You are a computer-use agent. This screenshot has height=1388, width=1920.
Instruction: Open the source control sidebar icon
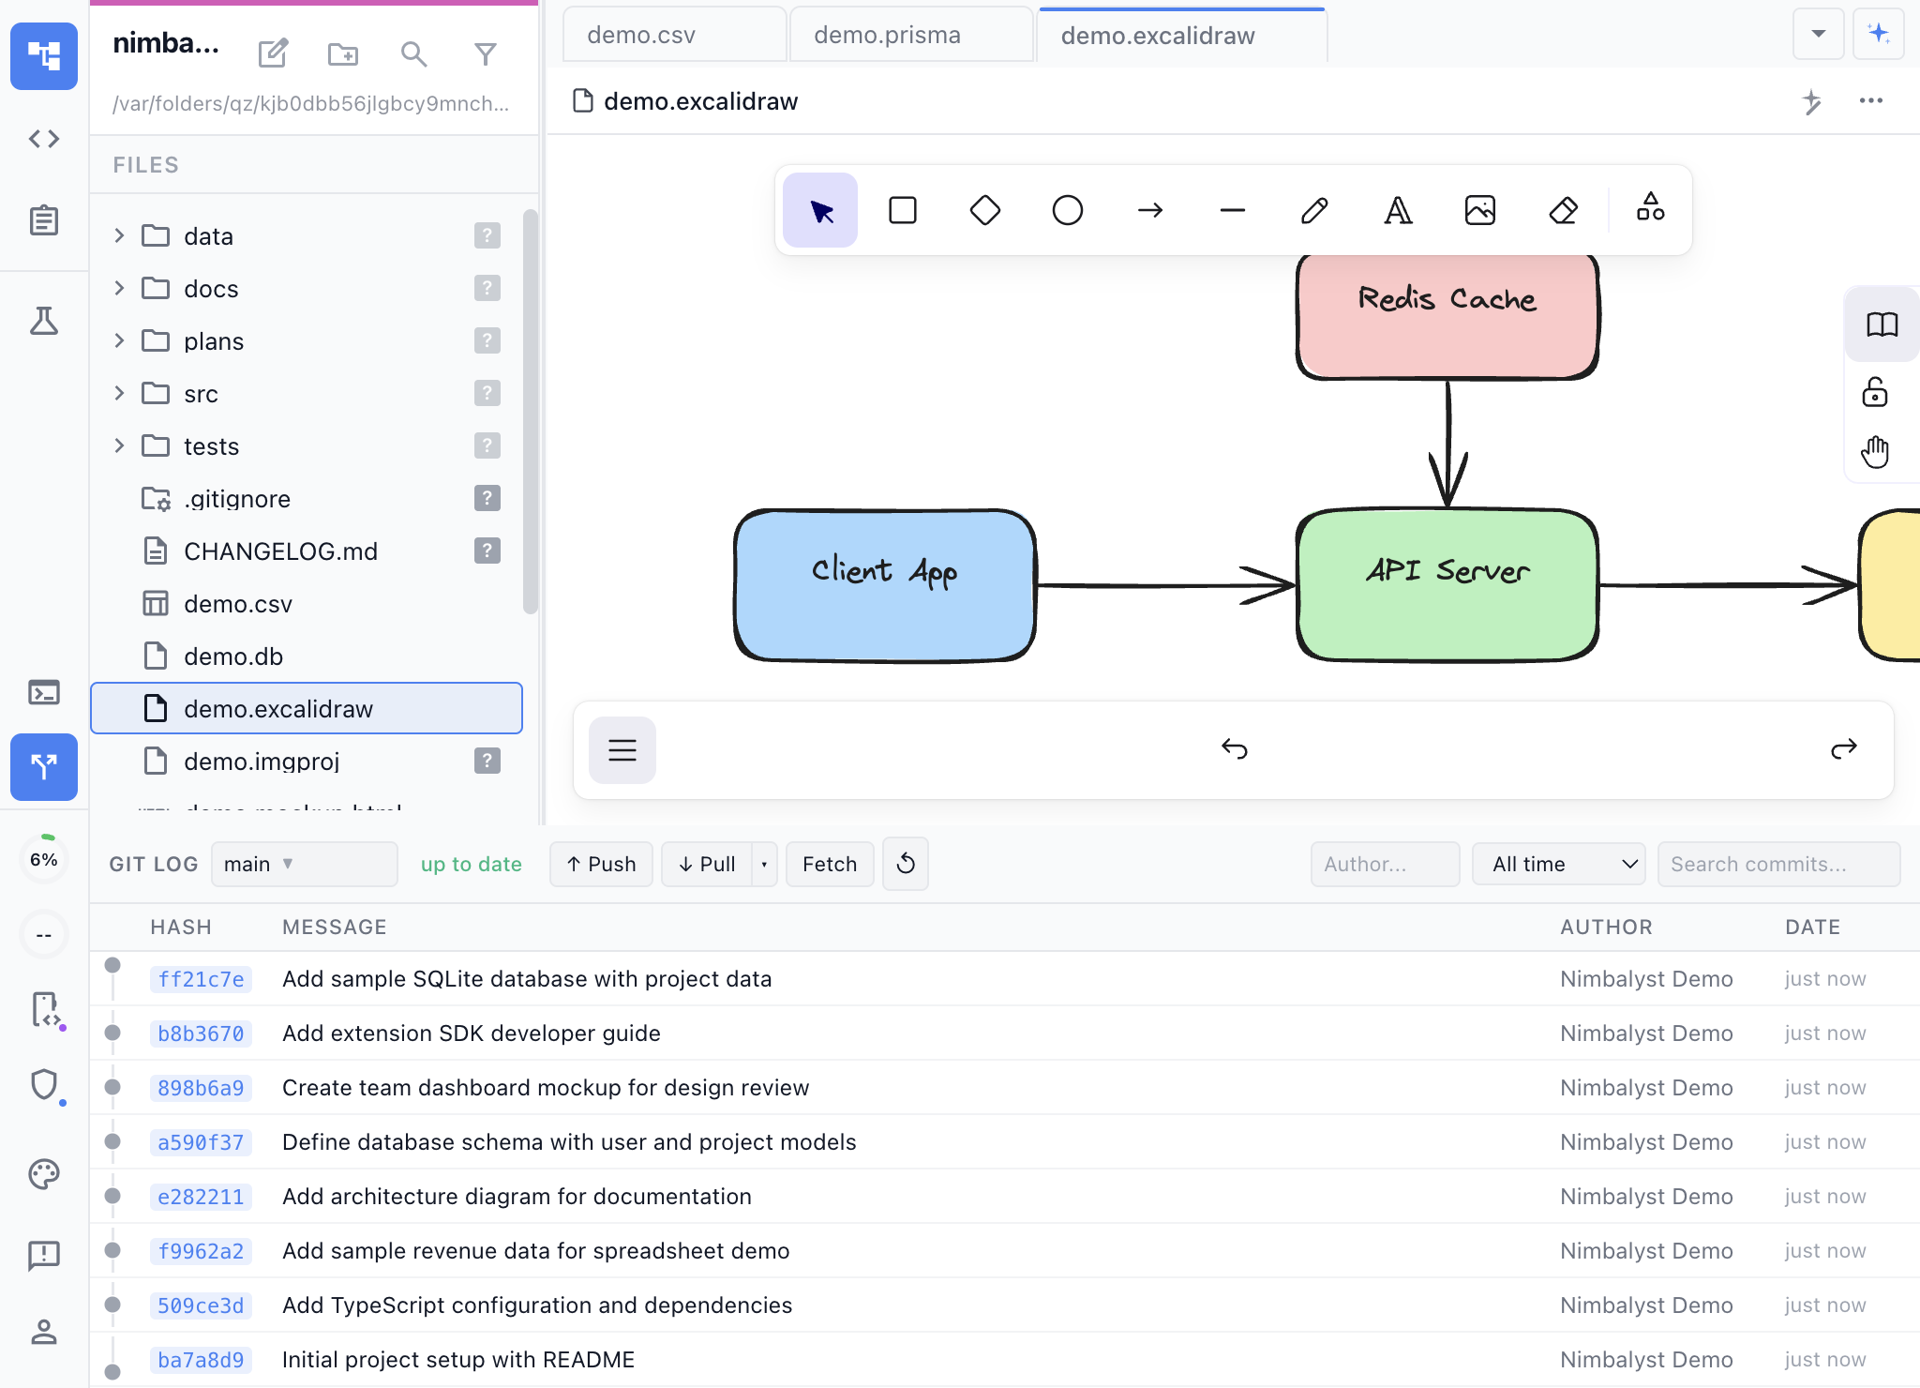(x=43, y=767)
